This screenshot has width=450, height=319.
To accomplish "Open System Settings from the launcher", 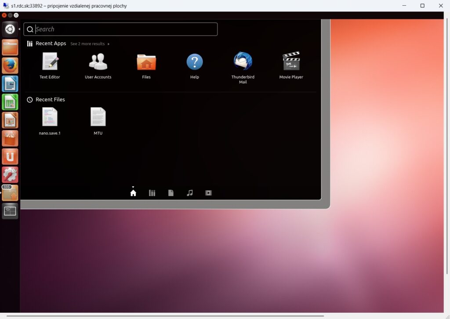I will click(x=10, y=174).
